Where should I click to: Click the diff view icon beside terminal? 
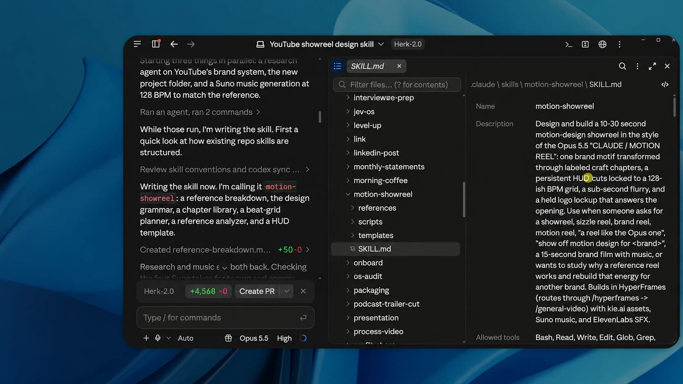click(x=585, y=44)
